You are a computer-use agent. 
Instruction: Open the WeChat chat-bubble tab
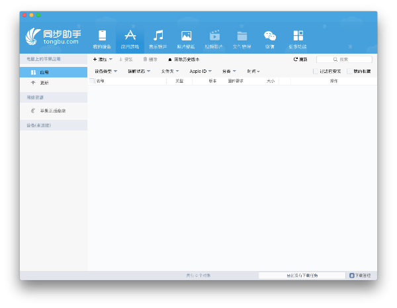coord(270,39)
